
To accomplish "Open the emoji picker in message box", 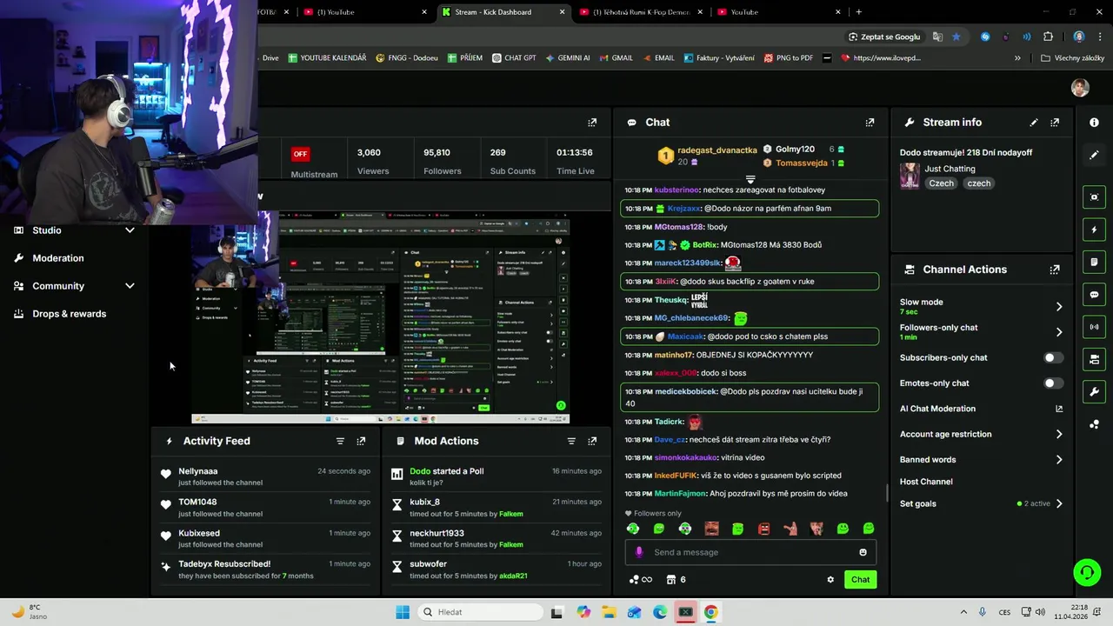I will pyautogui.click(x=863, y=552).
